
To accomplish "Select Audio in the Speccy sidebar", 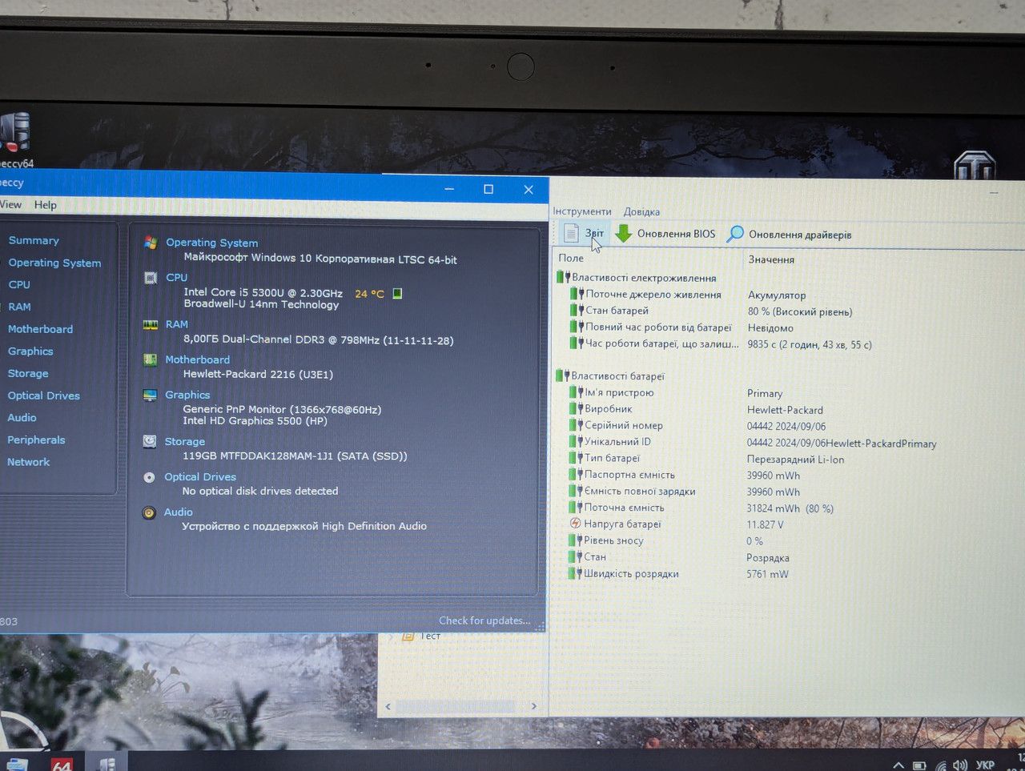I will 22,417.
